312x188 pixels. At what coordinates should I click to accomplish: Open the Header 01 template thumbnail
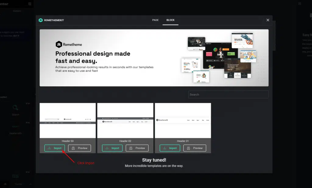point(183,120)
